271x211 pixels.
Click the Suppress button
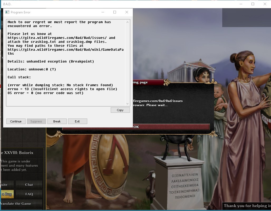(36, 121)
